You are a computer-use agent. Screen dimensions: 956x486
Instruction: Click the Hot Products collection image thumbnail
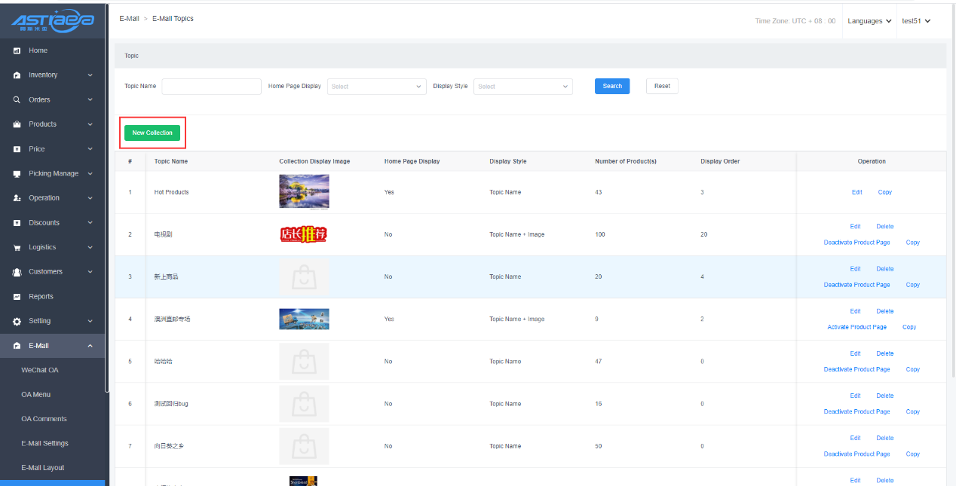pos(304,191)
